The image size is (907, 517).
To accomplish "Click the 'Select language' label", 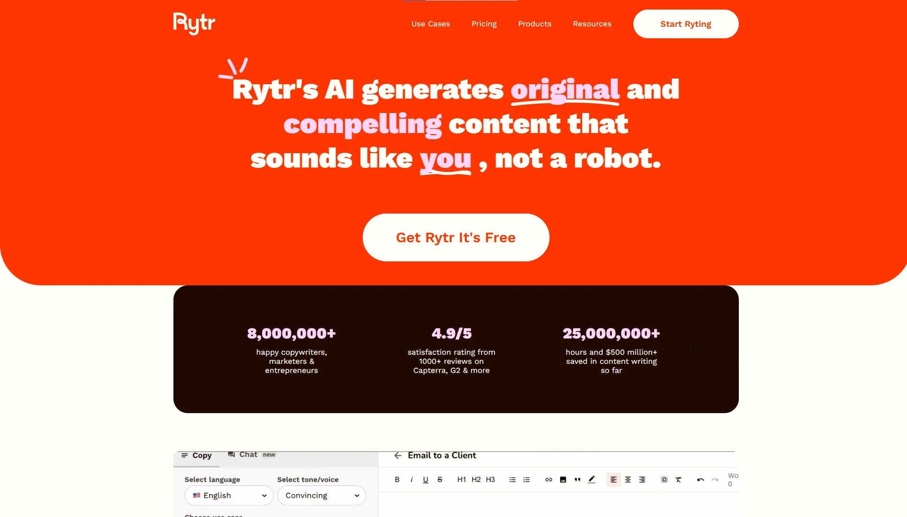I will (x=212, y=480).
